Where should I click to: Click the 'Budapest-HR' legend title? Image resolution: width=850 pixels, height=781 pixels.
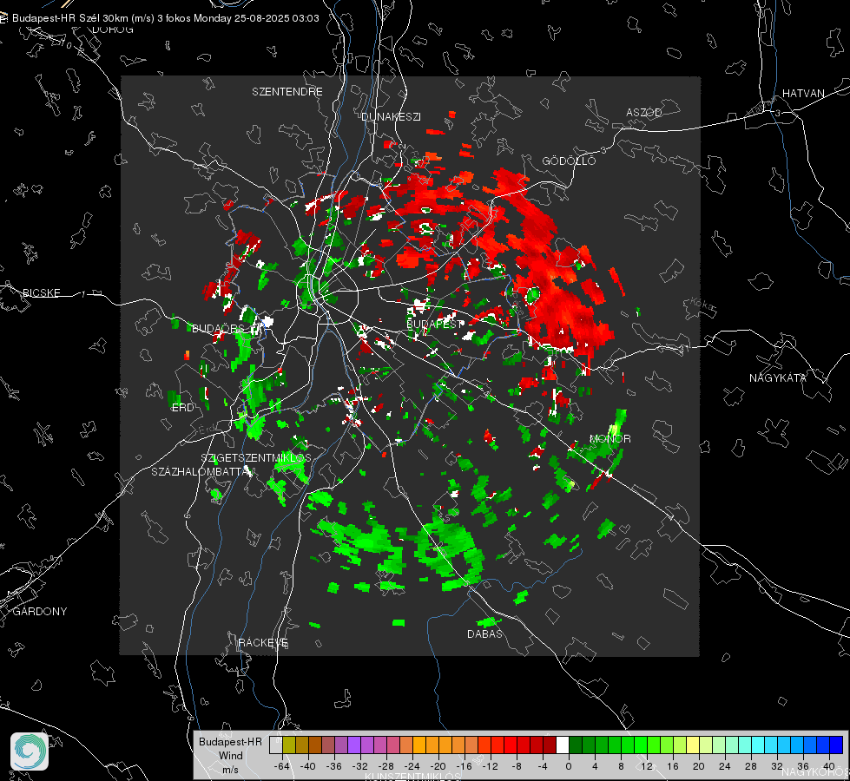(x=230, y=741)
